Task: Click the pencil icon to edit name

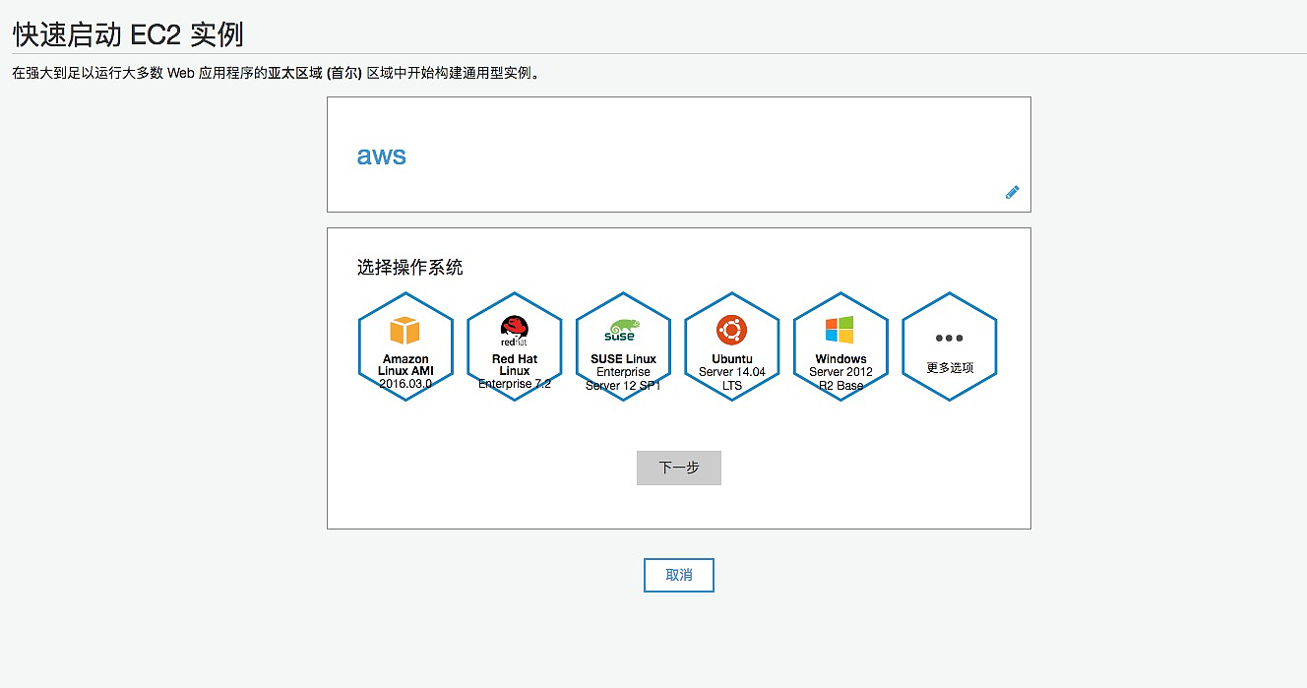Action: [1012, 192]
